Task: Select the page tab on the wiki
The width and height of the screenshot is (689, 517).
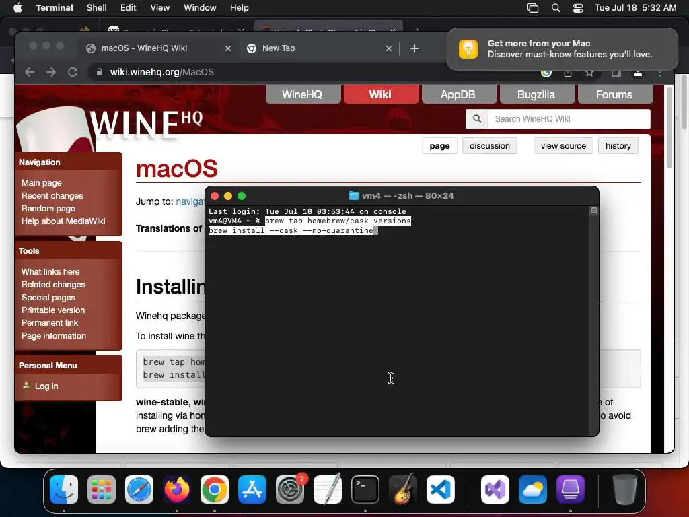Action: coord(440,146)
